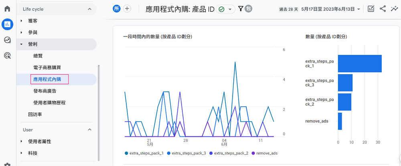The image size is (401, 166).
Task: Click bar label extra_steps_pack_1
Action: tap(320, 63)
